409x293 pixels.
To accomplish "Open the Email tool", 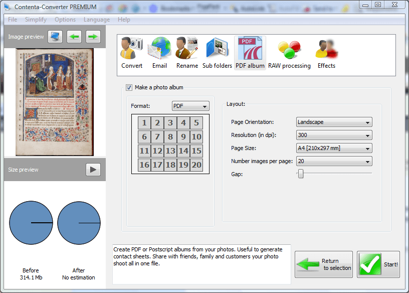I will pos(159,53).
